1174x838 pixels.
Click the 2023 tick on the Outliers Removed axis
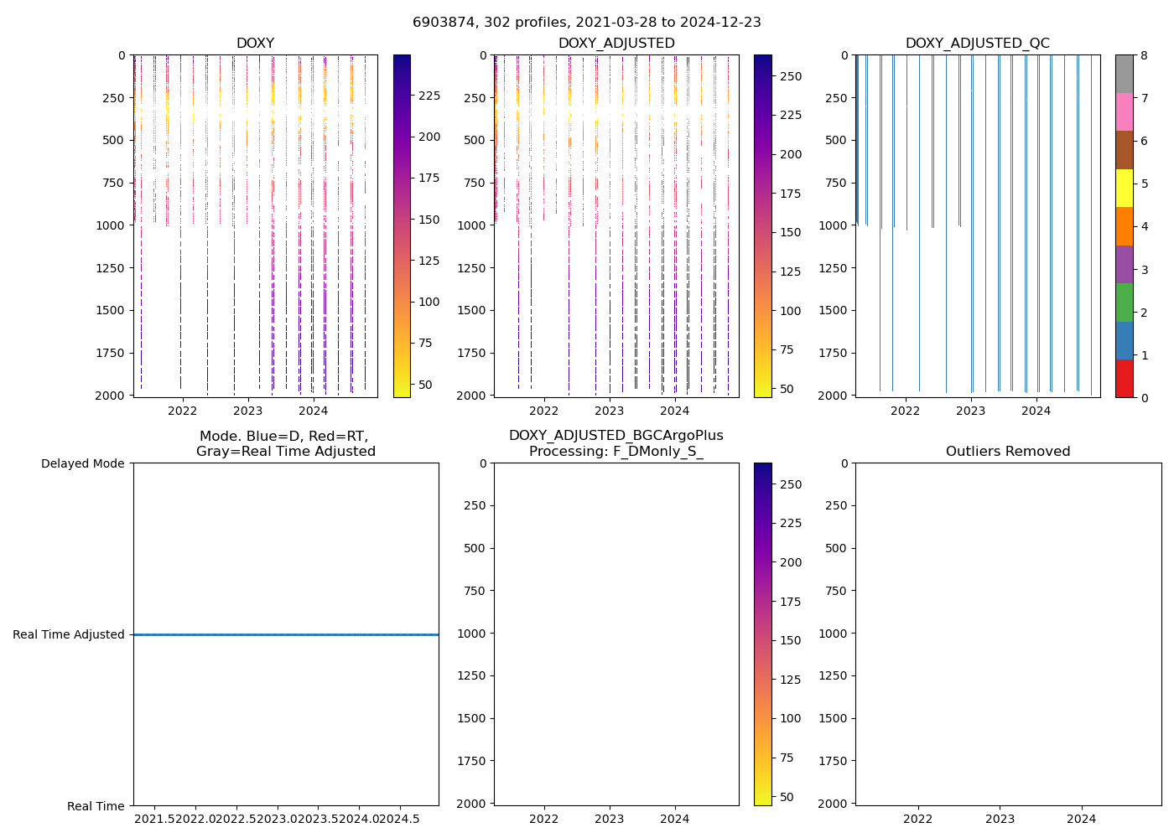click(1000, 819)
